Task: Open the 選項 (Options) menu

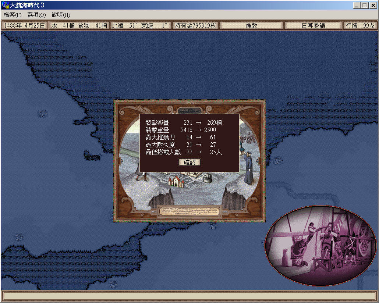Action: click(36, 15)
